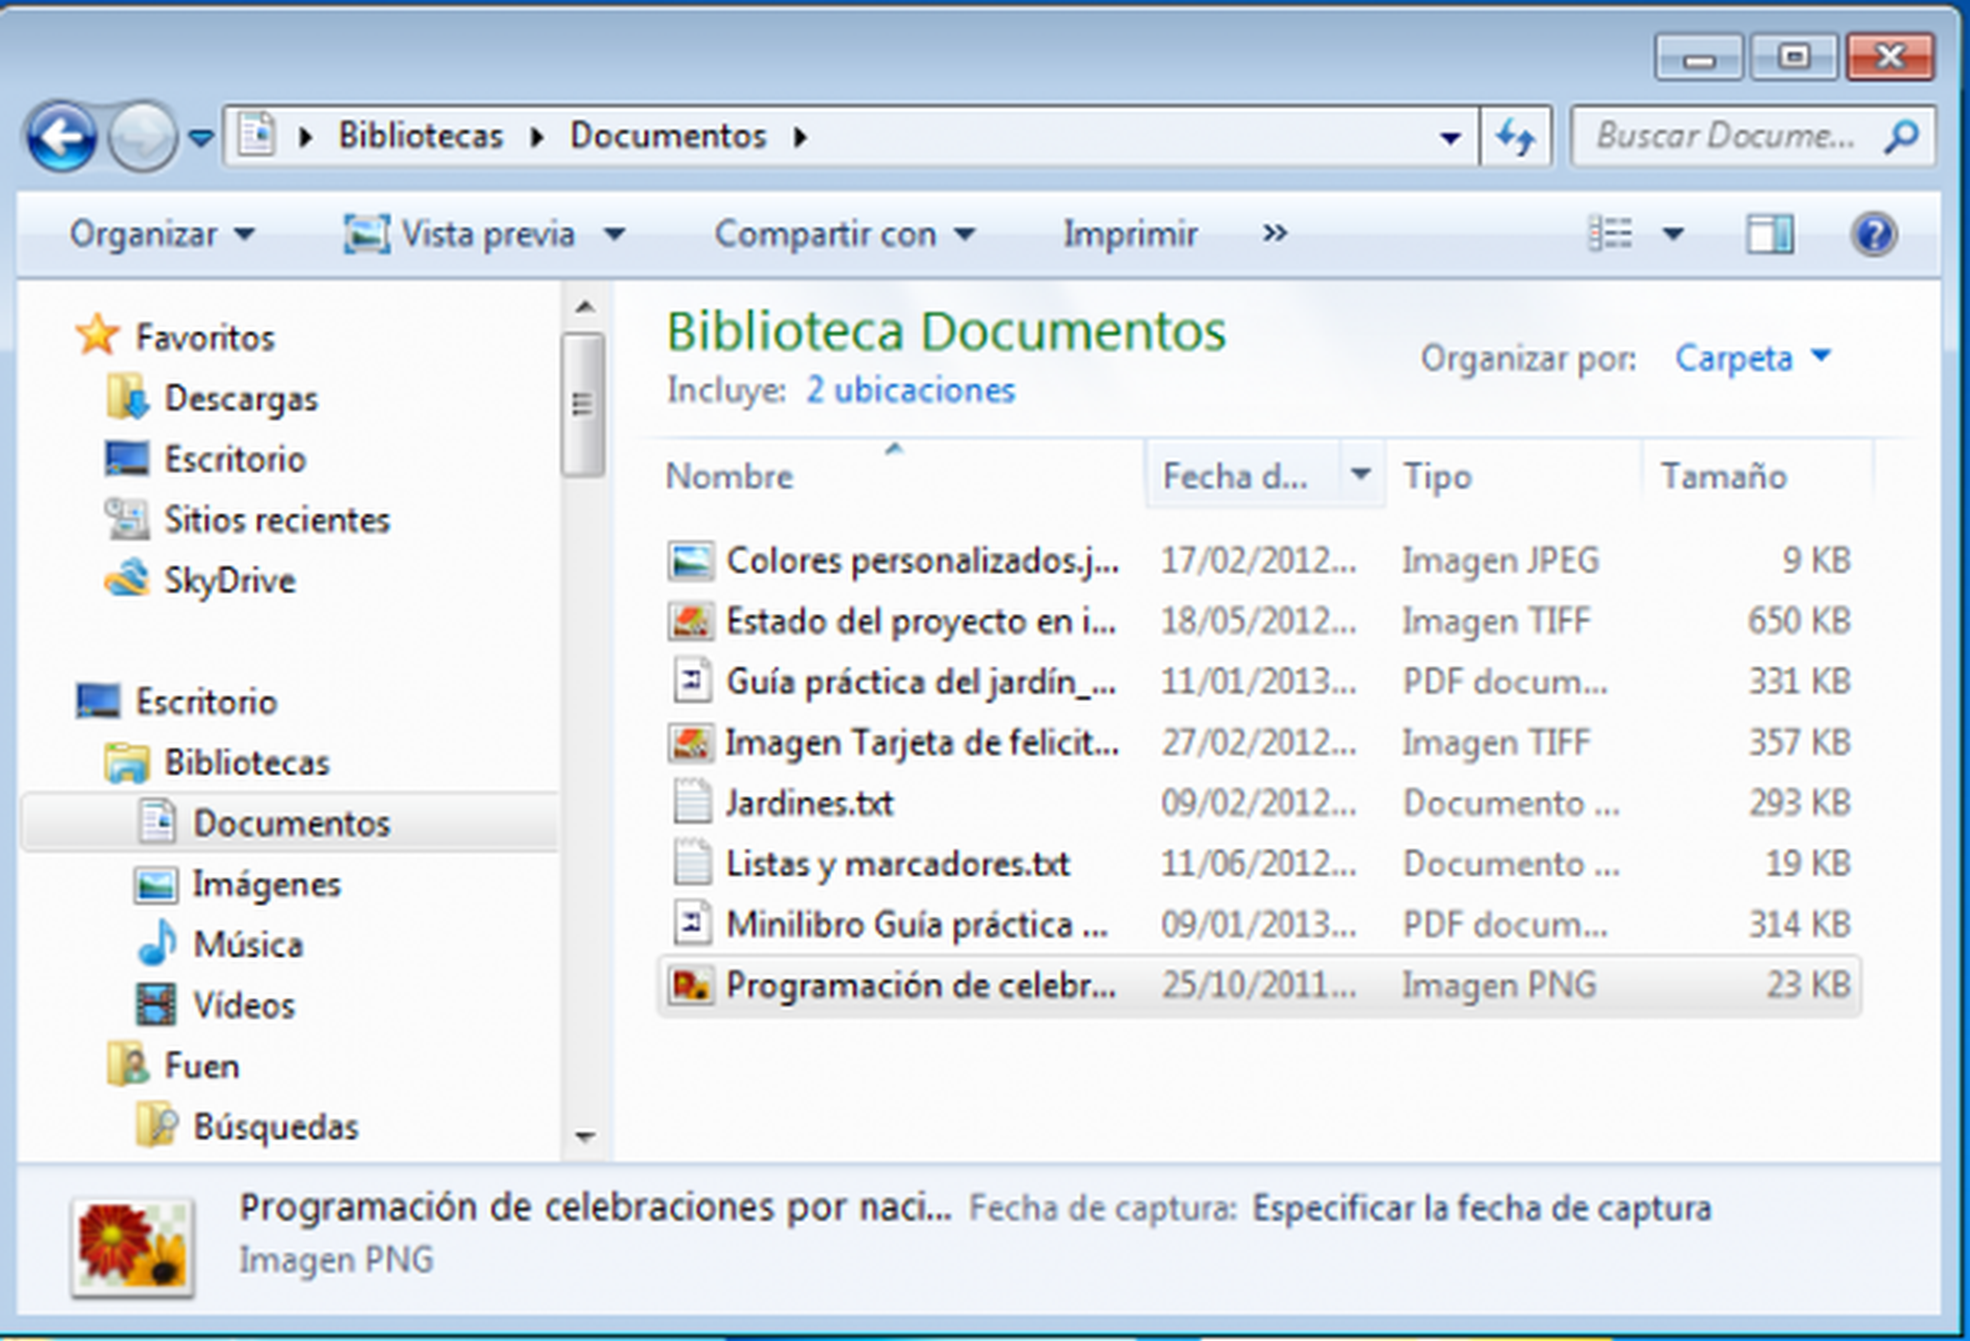The image size is (1970, 1341).
Task: Click the navigation pane scrollbar thumb
Action: click(x=582, y=404)
